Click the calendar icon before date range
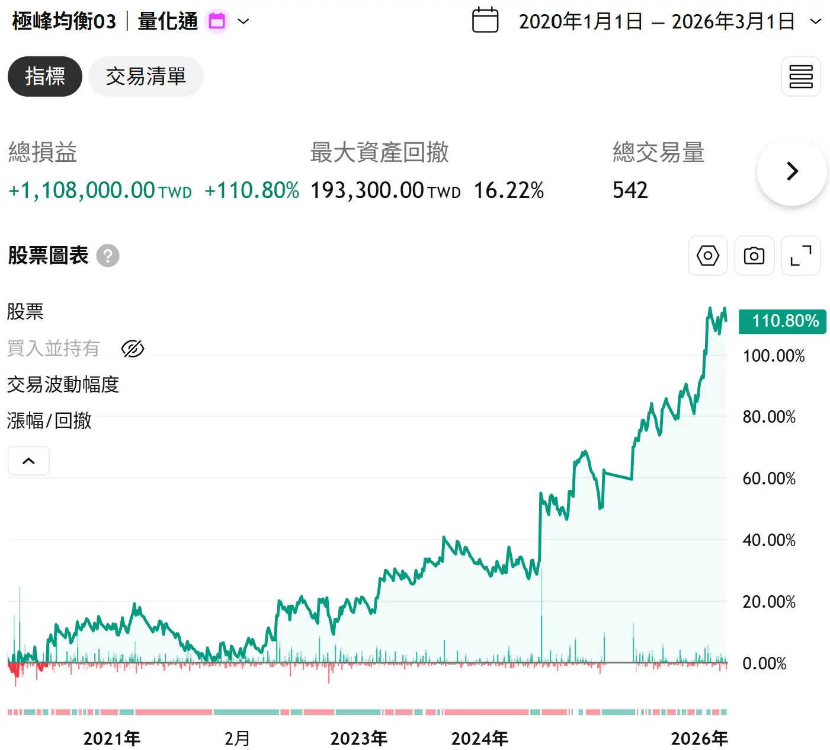Image resolution: width=830 pixels, height=750 pixels. click(485, 20)
